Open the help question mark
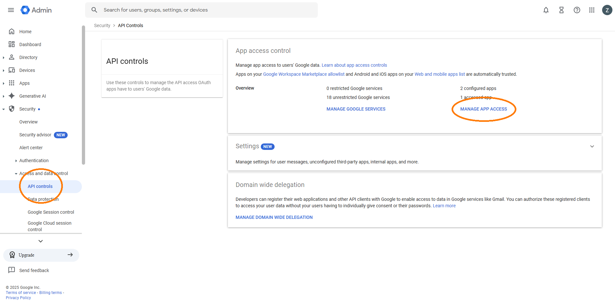615x303 pixels. (577, 10)
